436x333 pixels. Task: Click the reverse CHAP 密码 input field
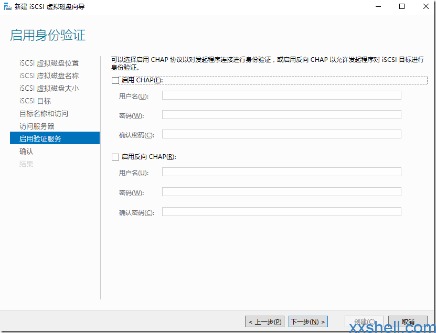point(281,192)
